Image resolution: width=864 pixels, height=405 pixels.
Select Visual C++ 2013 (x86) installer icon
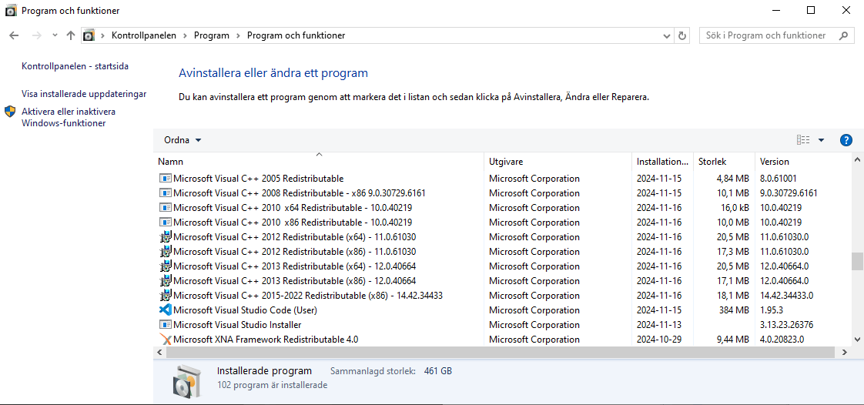pos(166,280)
